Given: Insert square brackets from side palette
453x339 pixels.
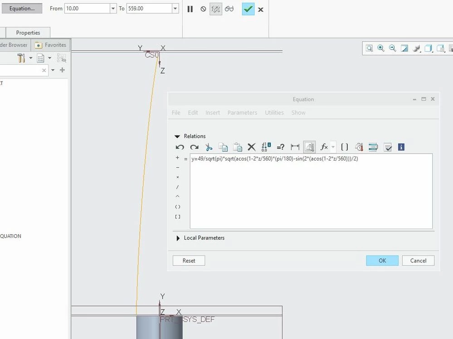Looking at the screenshot, I should point(177,217).
